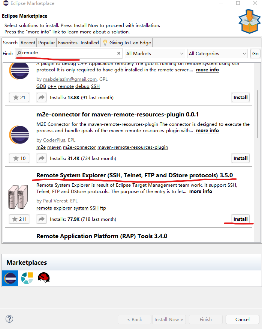Open more info for GDB remote plugin
The image size is (262, 329).
(x=207, y=69)
